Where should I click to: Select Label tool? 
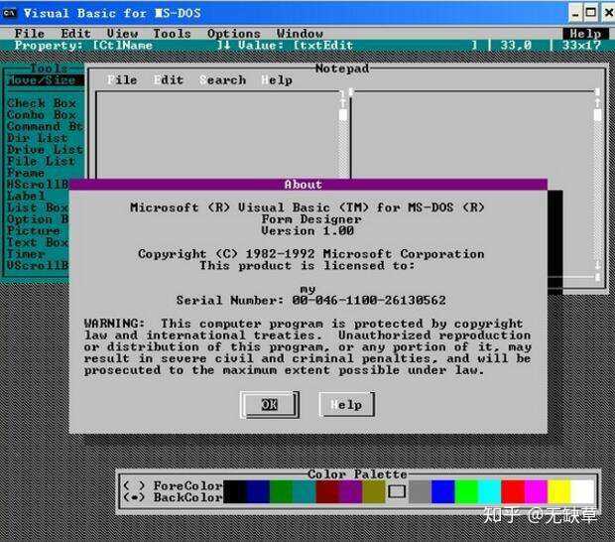click(x=26, y=196)
